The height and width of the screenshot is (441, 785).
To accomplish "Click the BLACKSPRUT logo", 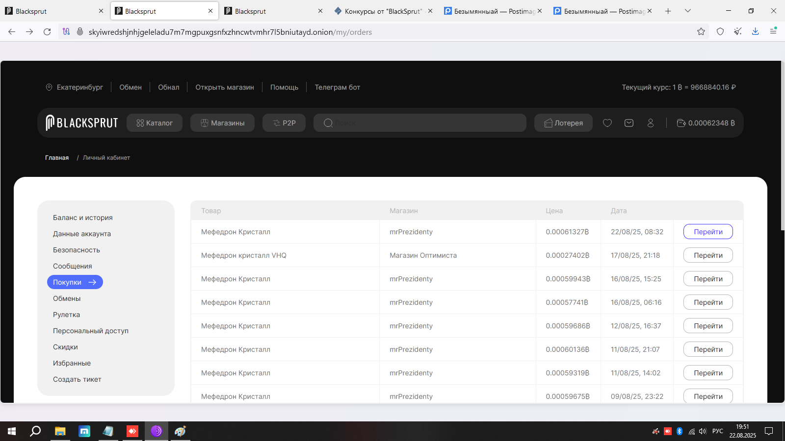I will coord(82,122).
